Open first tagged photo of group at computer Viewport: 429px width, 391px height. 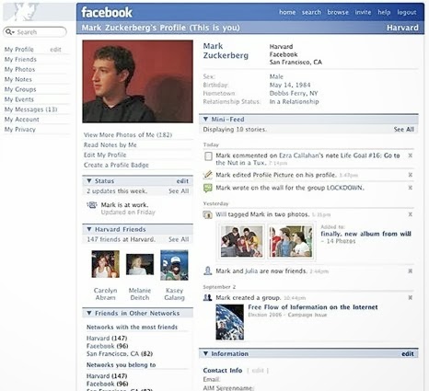pyautogui.click(x=242, y=241)
